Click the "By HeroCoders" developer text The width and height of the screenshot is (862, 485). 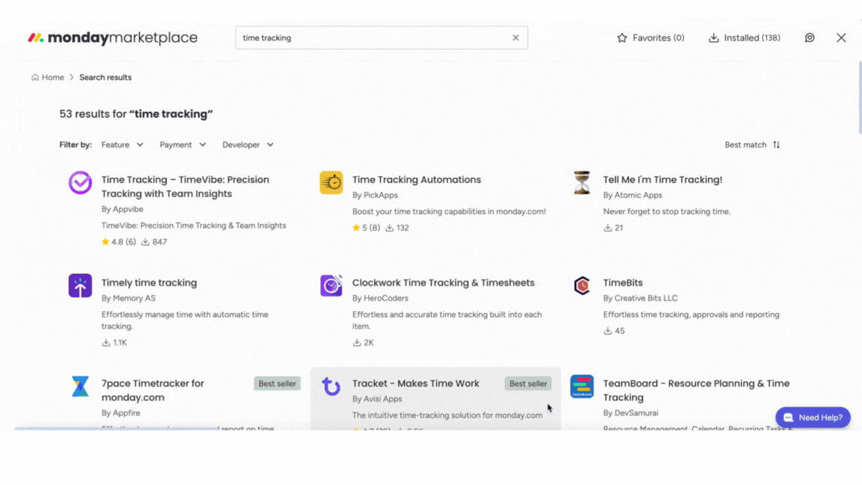click(x=380, y=298)
